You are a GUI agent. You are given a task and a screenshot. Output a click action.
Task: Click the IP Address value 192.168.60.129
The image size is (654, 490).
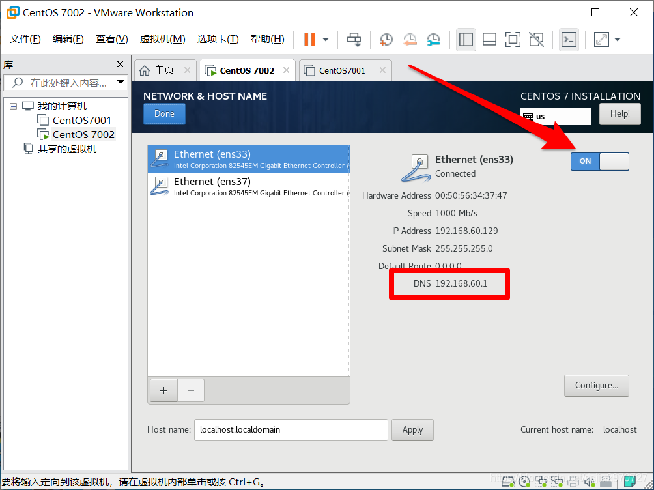(466, 231)
